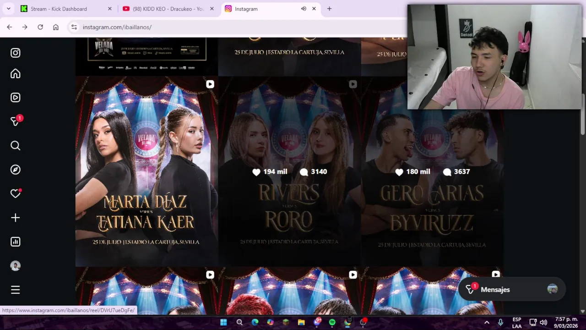Open the Marta Díaz vs Tatiana Kaer reel

tap(146, 171)
